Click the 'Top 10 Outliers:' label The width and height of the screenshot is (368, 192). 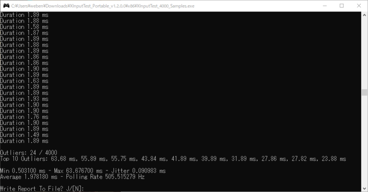tap(24, 159)
